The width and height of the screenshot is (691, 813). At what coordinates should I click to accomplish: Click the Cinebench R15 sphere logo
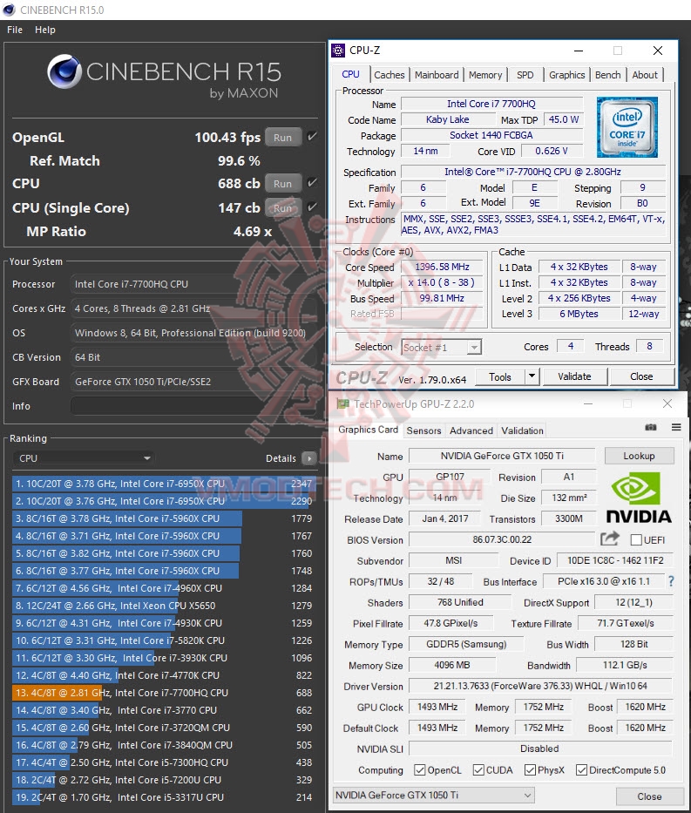point(64,71)
